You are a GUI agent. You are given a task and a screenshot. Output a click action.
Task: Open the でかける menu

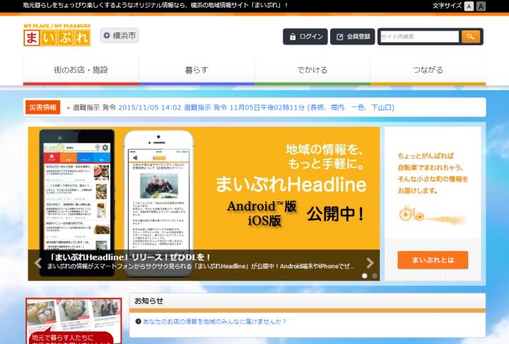point(312,71)
